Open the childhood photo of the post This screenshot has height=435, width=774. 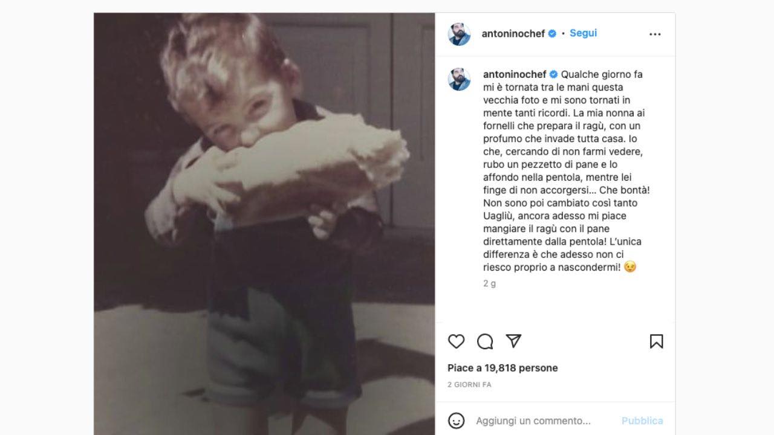coord(264,224)
